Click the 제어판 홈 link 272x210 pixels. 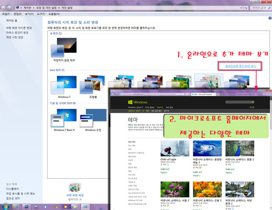tap(11, 20)
